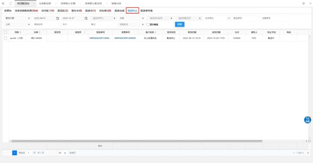This screenshot has height=163, width=313.
Task: Open the page size dropdown showing 20
Action: tap(62, 153)
